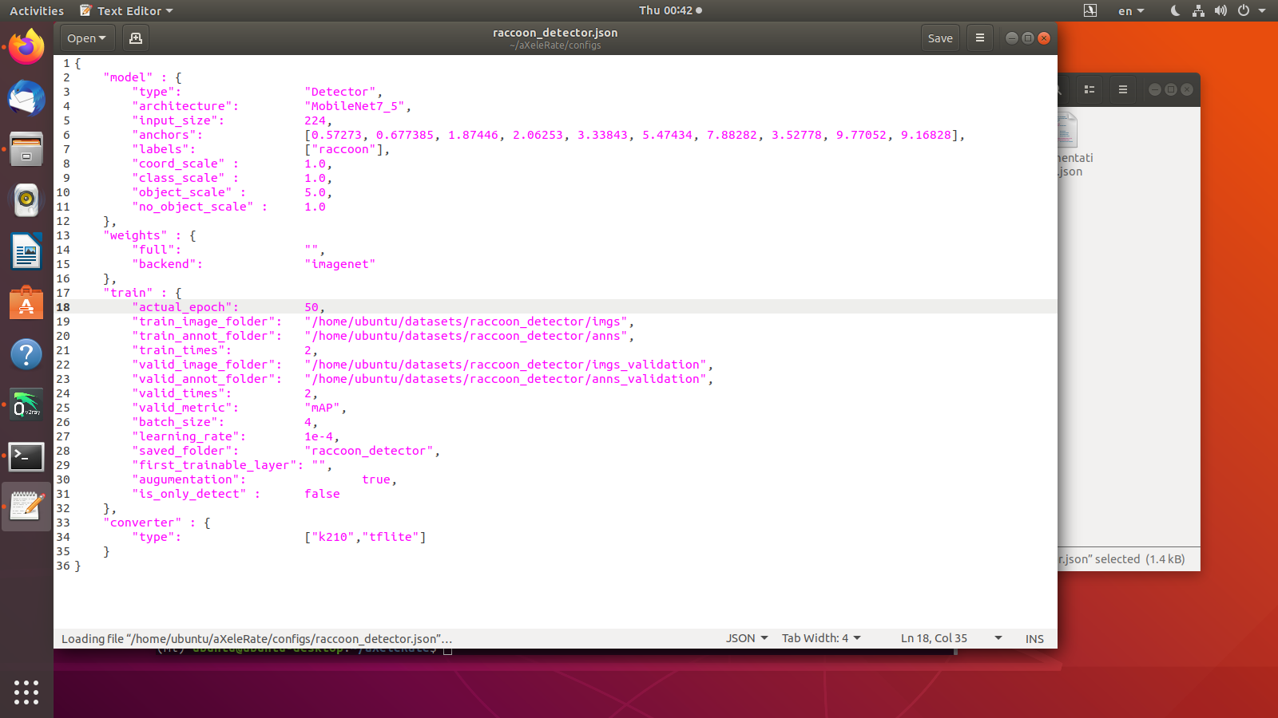Save raccoon_detector.json with the Save button
Screen dimensions: 1278x718
pyautogui.click(x=940, y=37)
